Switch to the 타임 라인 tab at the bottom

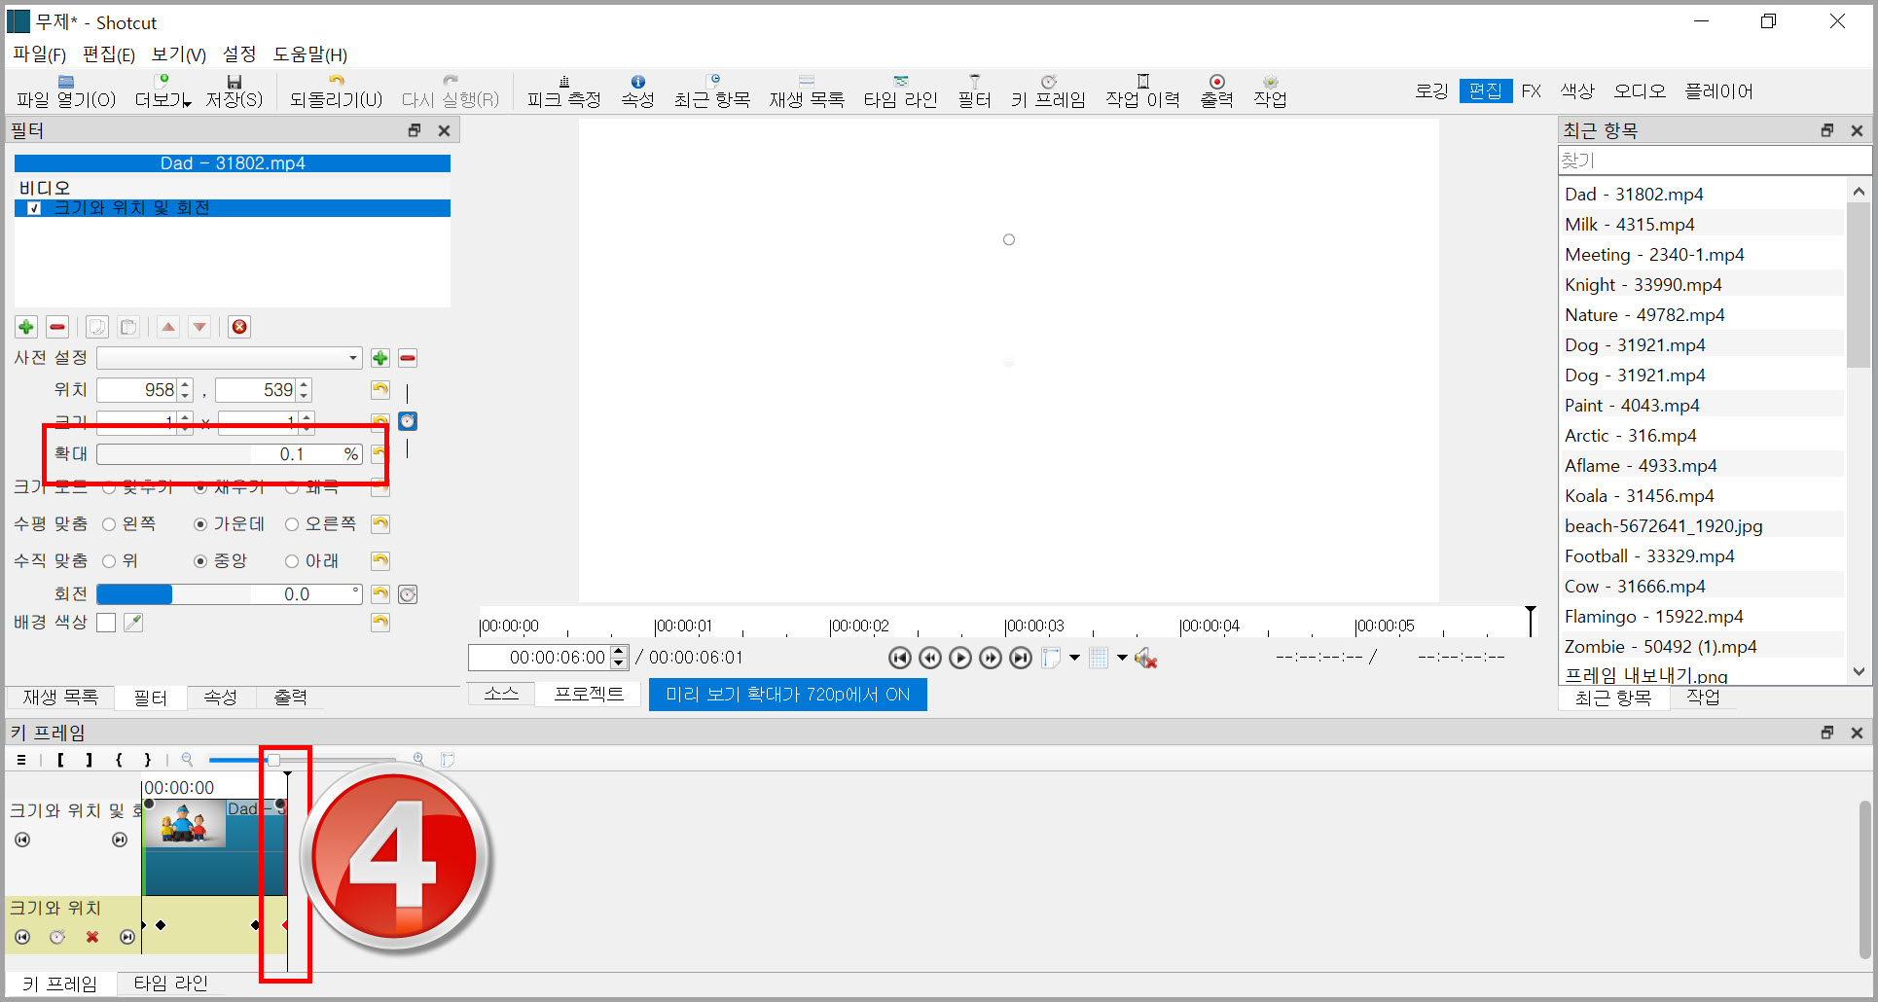pyautogui.click(x=171, y=984)
